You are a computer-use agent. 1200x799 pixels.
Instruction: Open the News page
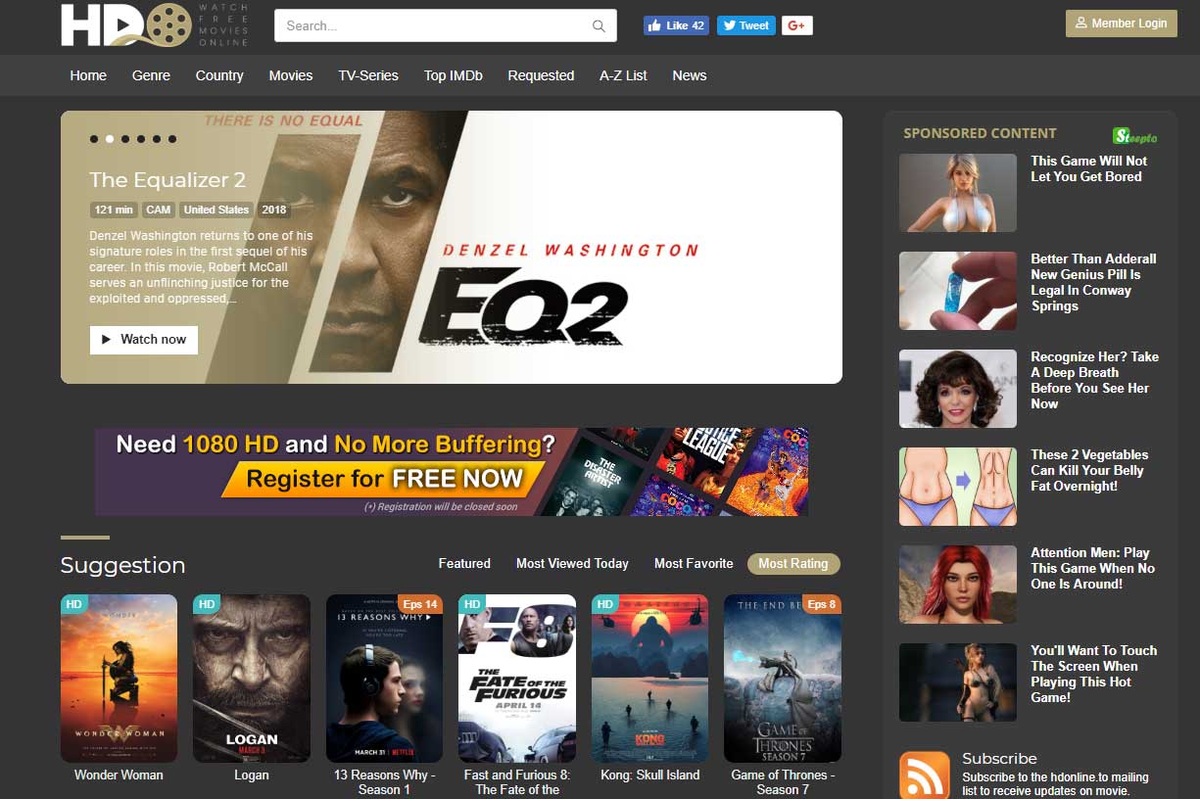click(x=690, y=75)
